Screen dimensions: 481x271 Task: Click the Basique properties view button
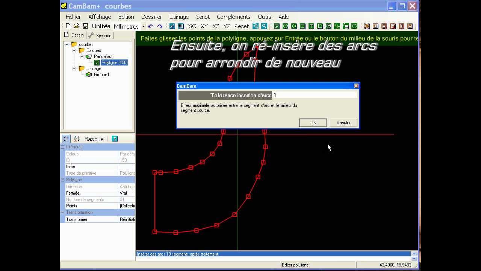tap(94, 139)
